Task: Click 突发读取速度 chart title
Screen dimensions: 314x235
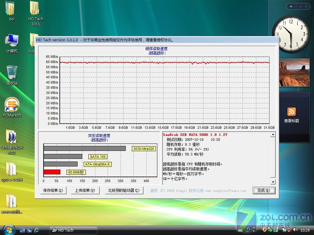Action: (99, 136)
